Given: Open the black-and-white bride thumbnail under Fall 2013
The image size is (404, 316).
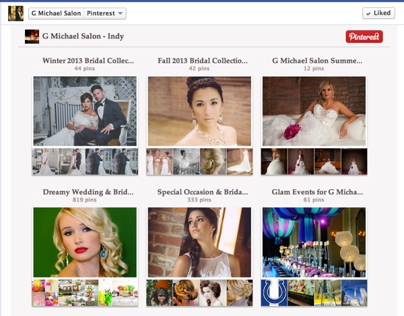Looking at the screenshot, I should (x=187, y=162).
